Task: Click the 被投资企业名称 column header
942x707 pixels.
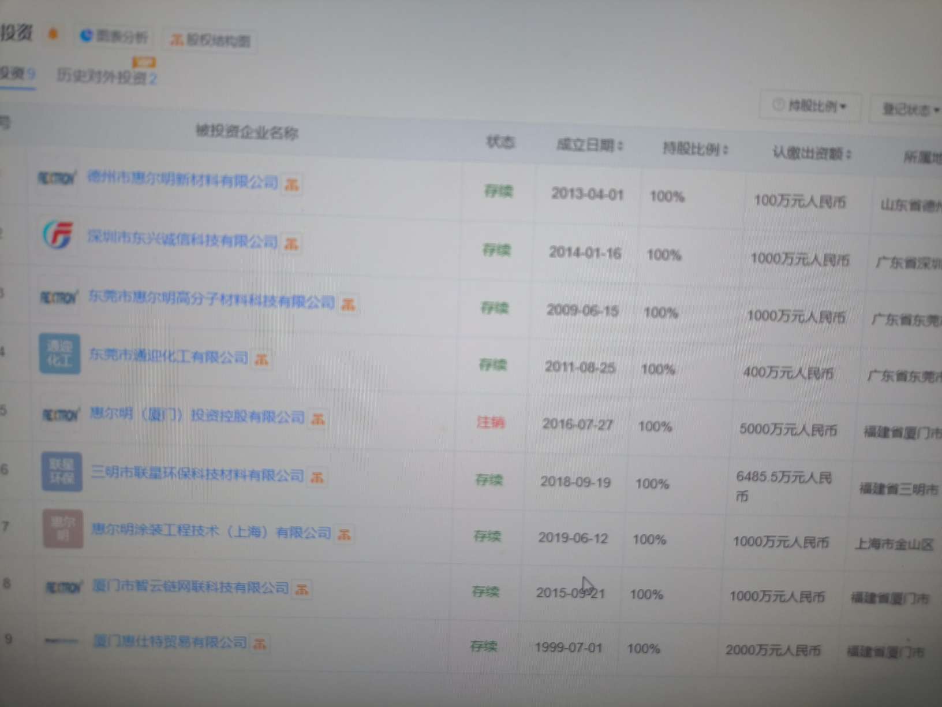Action: (247, 132)
